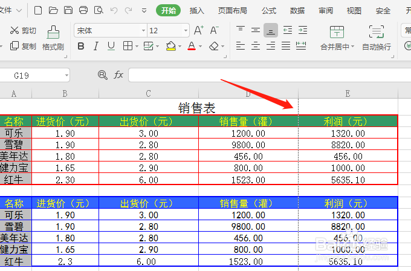The image size is (411, 271).
Task: Justify text alignment icon
Action: (x=286, y=46)
